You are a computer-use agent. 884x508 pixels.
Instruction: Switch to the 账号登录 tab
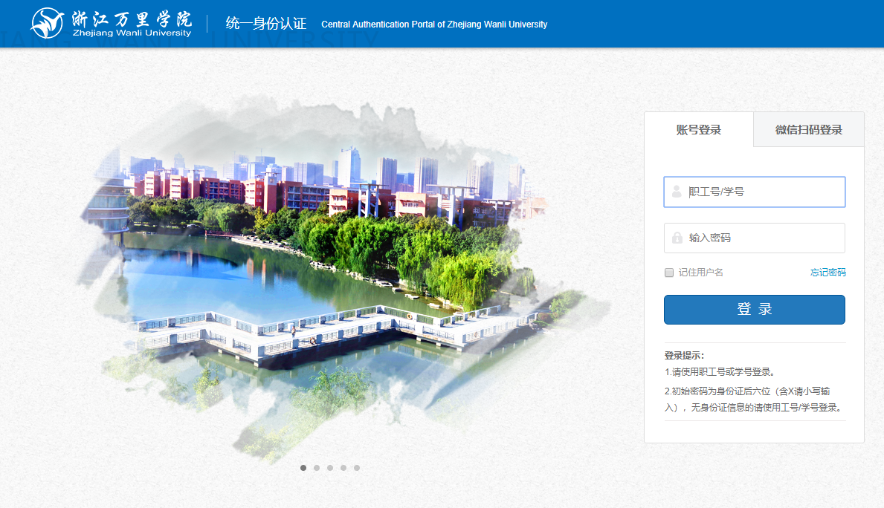699,130
